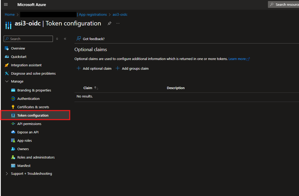299x196 pixels.
Task: Click Token configuration sliders icon in sidebar
Action: [13, 115]
